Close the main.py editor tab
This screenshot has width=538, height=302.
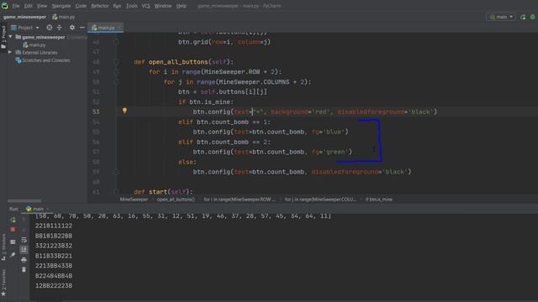[119, 28]
